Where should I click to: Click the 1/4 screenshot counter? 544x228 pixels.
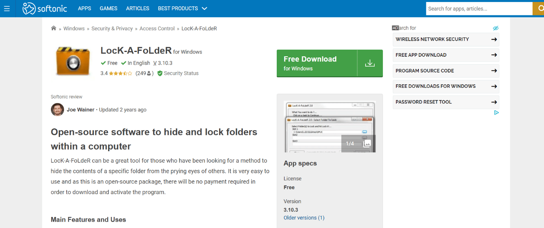pyautogui.click(x=350, y=144)
